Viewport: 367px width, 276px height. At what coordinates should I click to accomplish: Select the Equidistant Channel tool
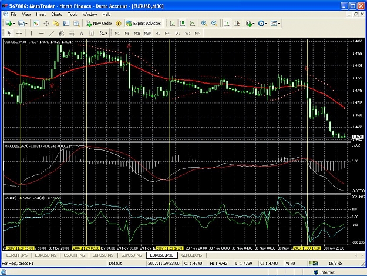(61, 33)
